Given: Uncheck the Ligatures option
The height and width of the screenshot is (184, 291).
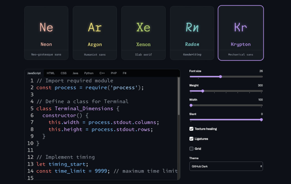Looking at the screenshot, I should tap(192, 139).
